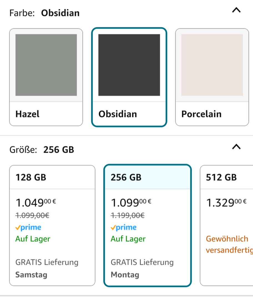Click Montag free delivery text
This screenshot has height=300, width=253.
tap(125, 275)
